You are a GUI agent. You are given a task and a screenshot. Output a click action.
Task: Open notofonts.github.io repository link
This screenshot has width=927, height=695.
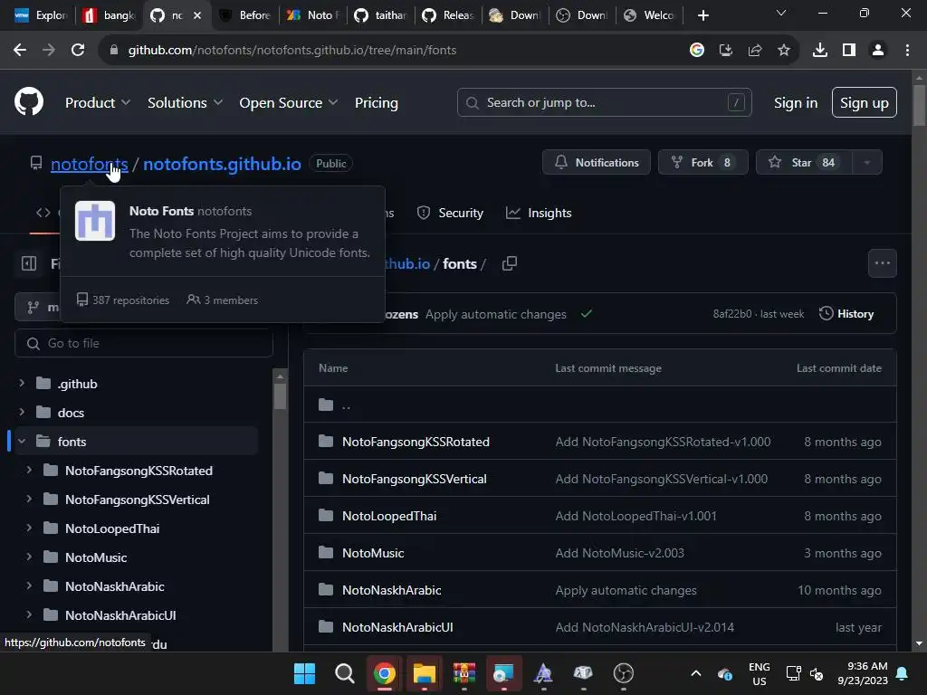pos(223,164)
